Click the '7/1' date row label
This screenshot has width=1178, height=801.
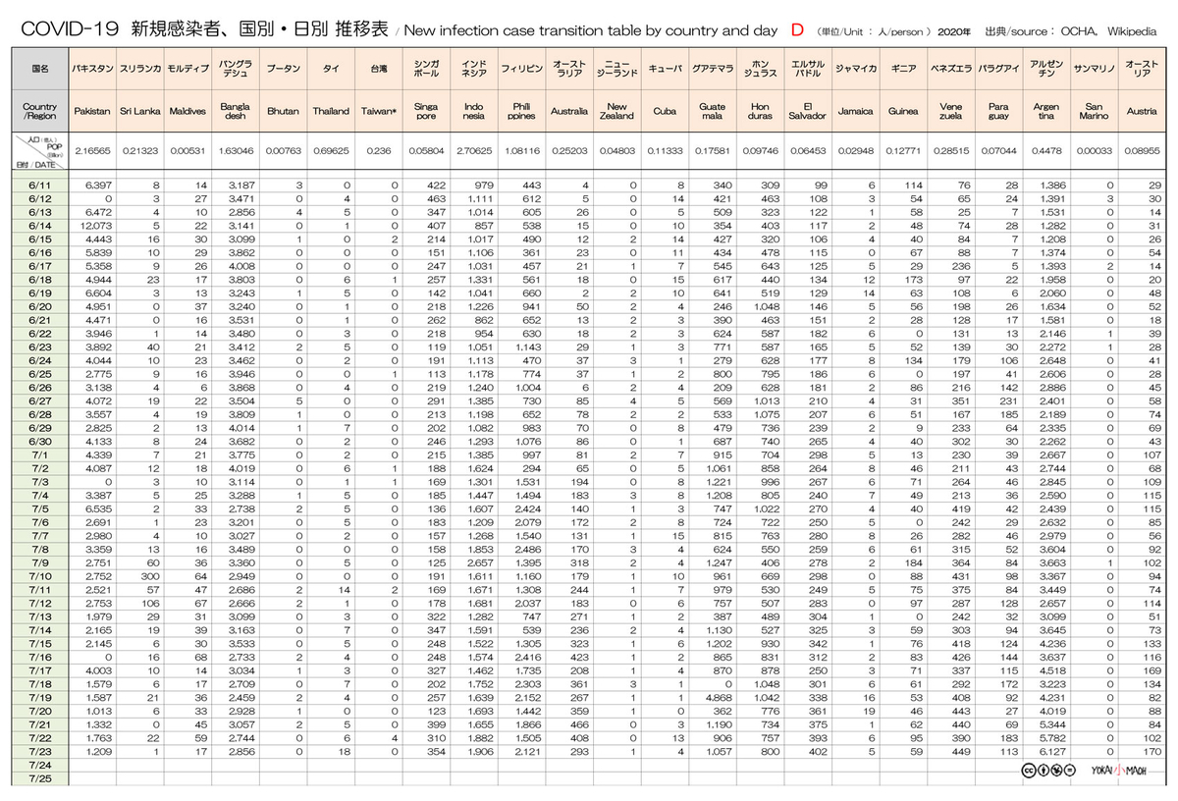[x=40, y=457]
